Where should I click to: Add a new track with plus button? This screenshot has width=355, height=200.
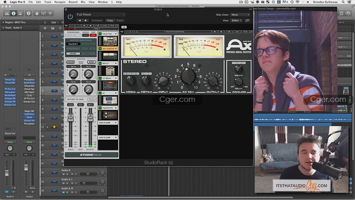[x=45, y=28]
